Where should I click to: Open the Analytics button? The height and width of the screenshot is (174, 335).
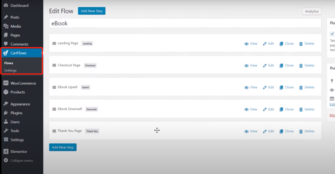pyautogui.click(x=312, y=11)
